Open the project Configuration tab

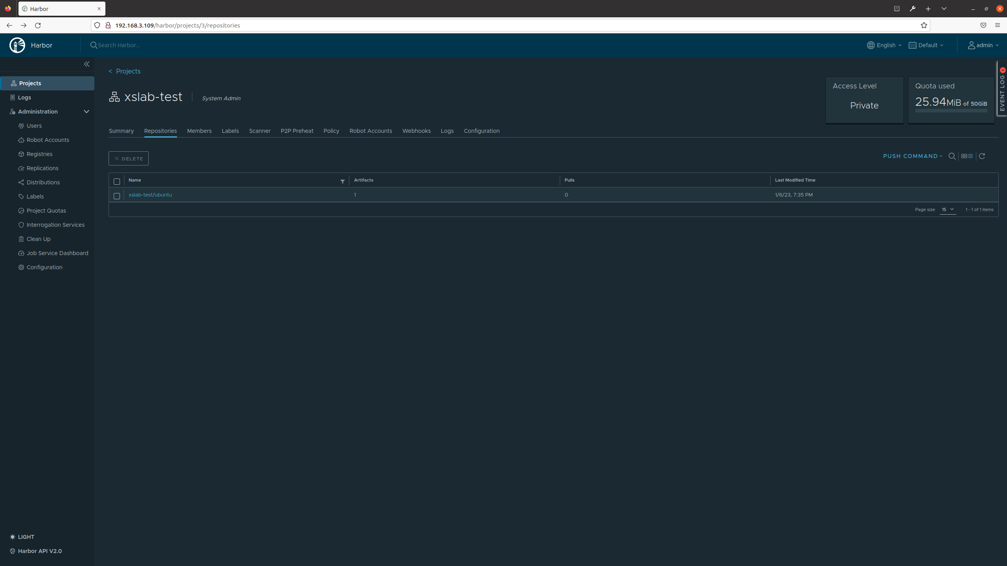[481, 131]
